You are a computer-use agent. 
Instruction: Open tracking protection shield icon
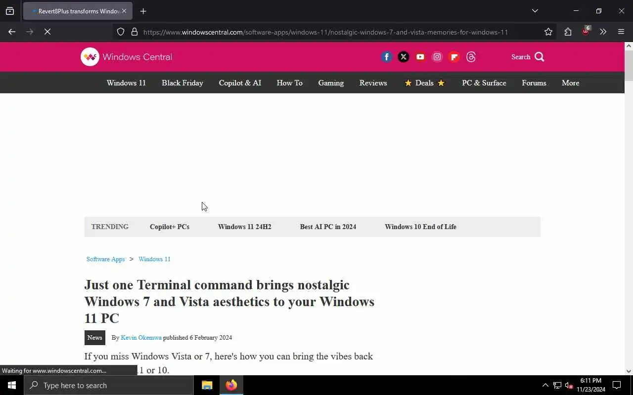point(121,32)
